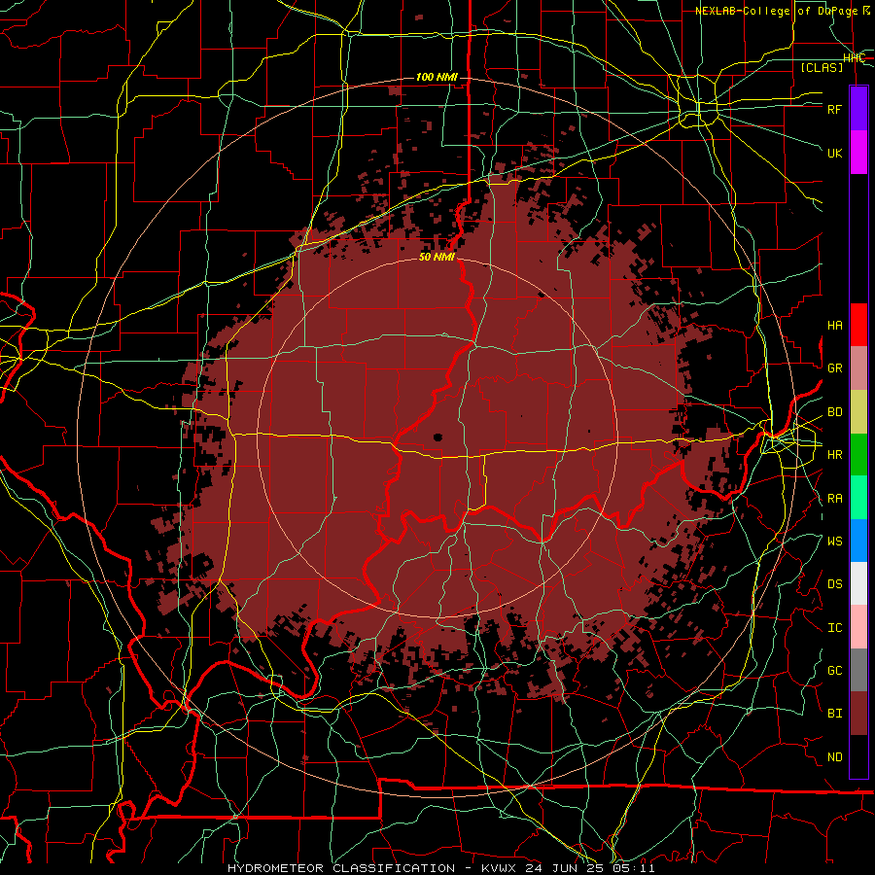Click the UK magenta legend swatch
The image size is (875, 875).
[858, 153]
